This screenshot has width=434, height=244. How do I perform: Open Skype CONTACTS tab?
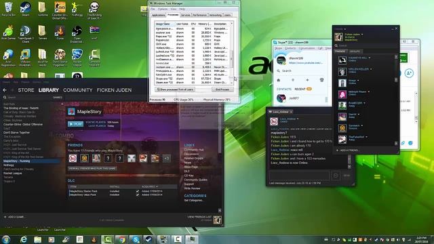284,89
